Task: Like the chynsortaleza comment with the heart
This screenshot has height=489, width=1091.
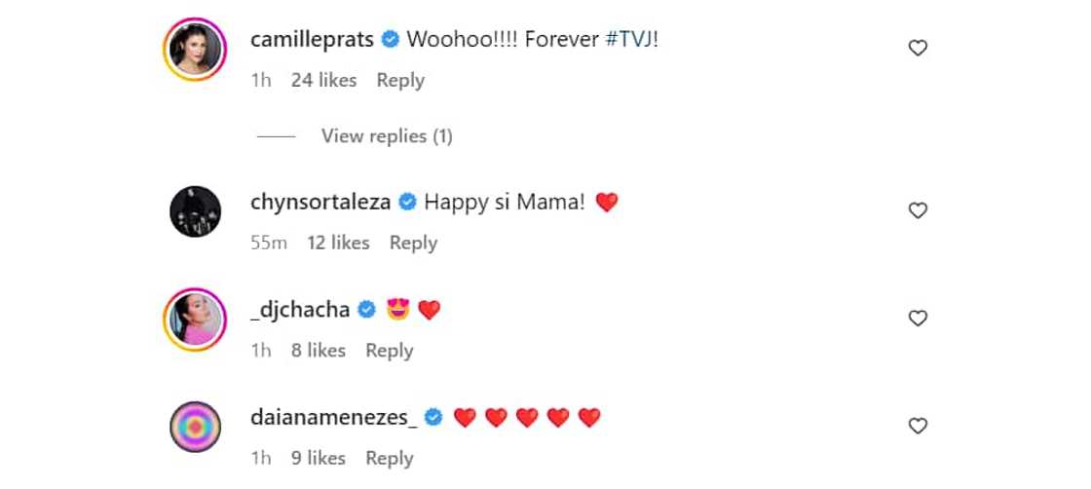Action: coord(918,210)
